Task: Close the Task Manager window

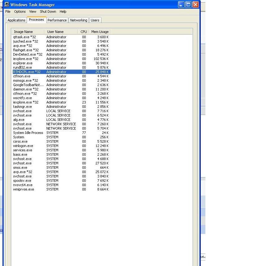Action: tap(195, 5)
